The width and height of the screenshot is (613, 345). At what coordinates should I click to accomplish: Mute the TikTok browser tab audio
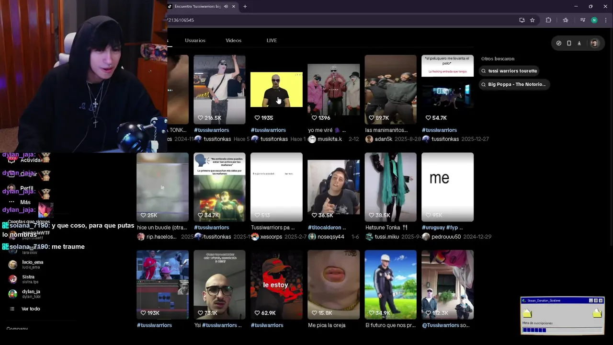(226, 7)
